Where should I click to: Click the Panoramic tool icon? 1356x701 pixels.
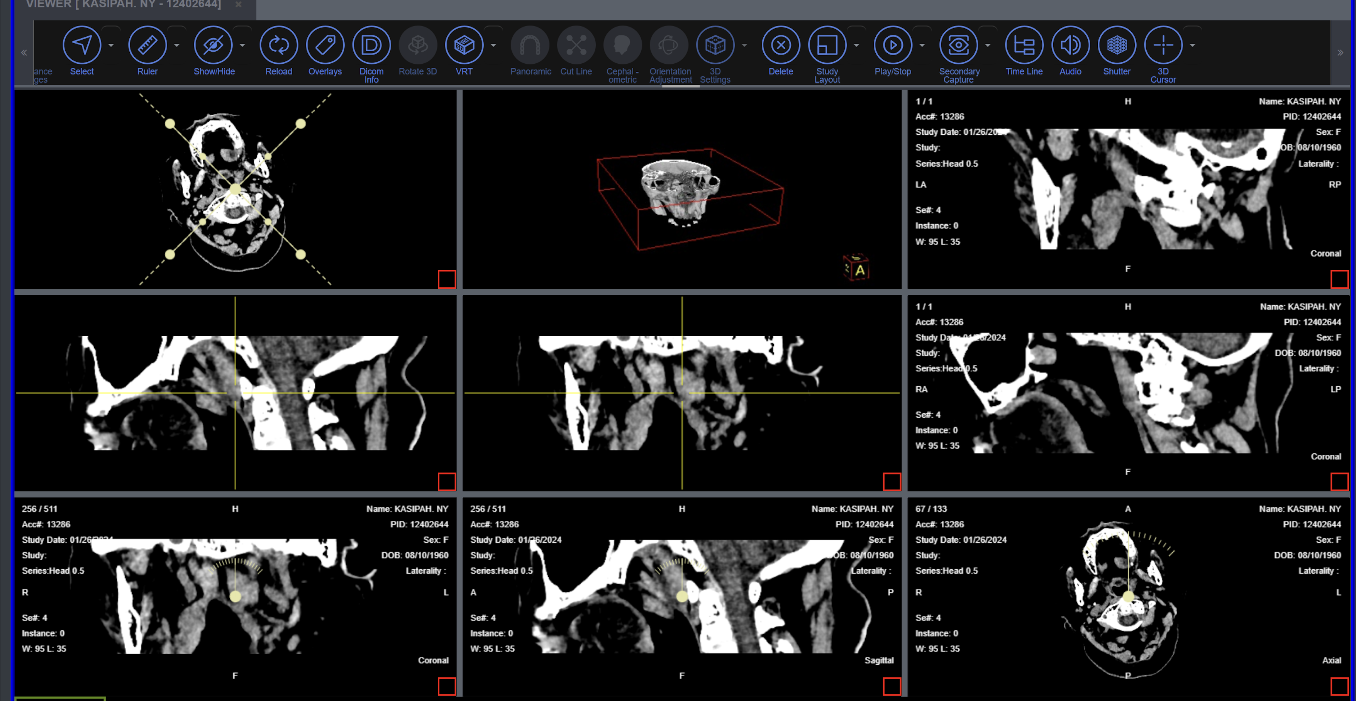pos(530,45)
